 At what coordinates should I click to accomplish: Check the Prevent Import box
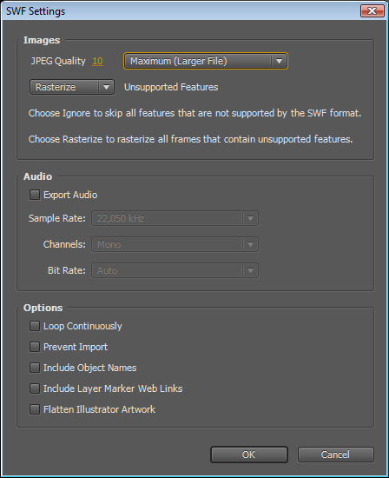35,347
